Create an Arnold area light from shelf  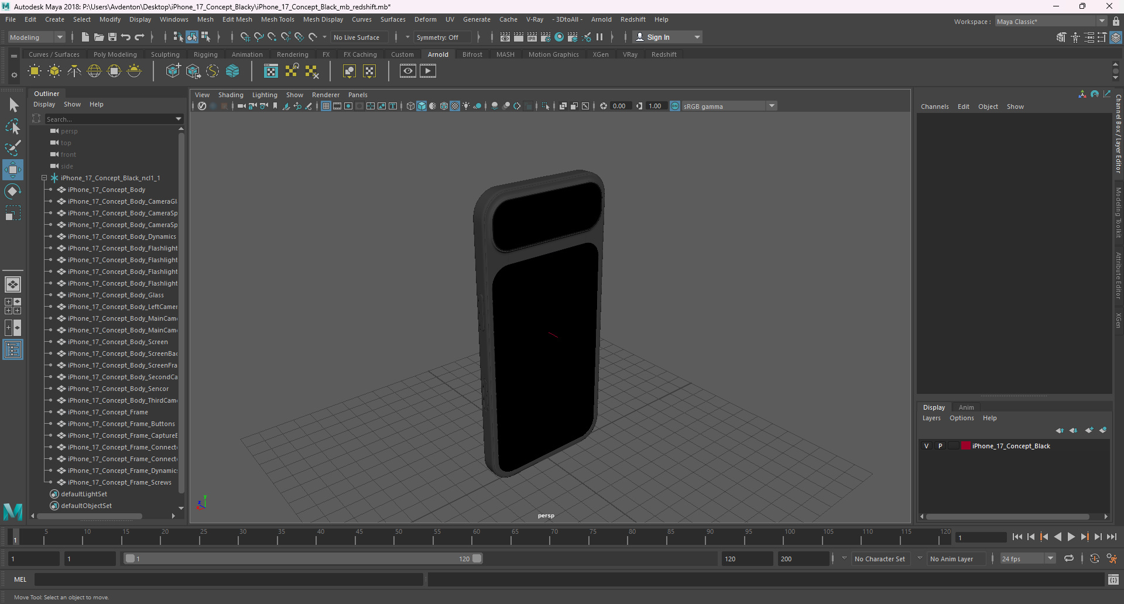[x=35, y=71]
